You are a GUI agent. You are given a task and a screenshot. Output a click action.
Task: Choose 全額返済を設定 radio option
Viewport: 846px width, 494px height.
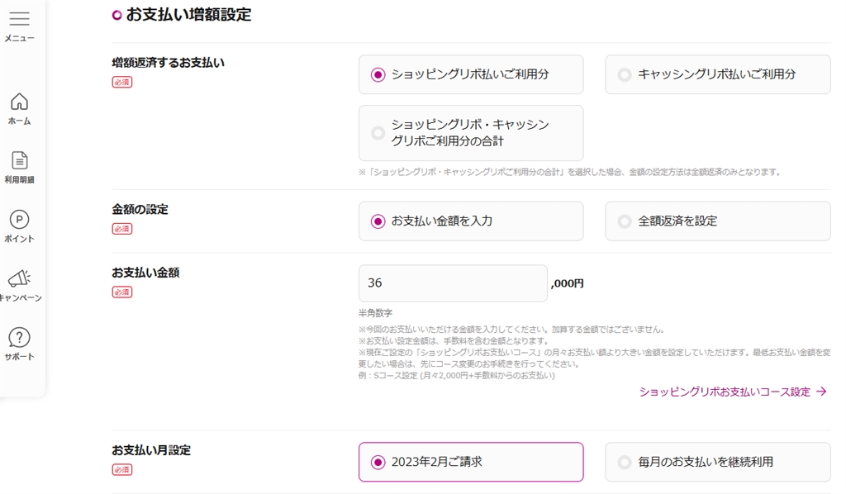tap(625, 221)
